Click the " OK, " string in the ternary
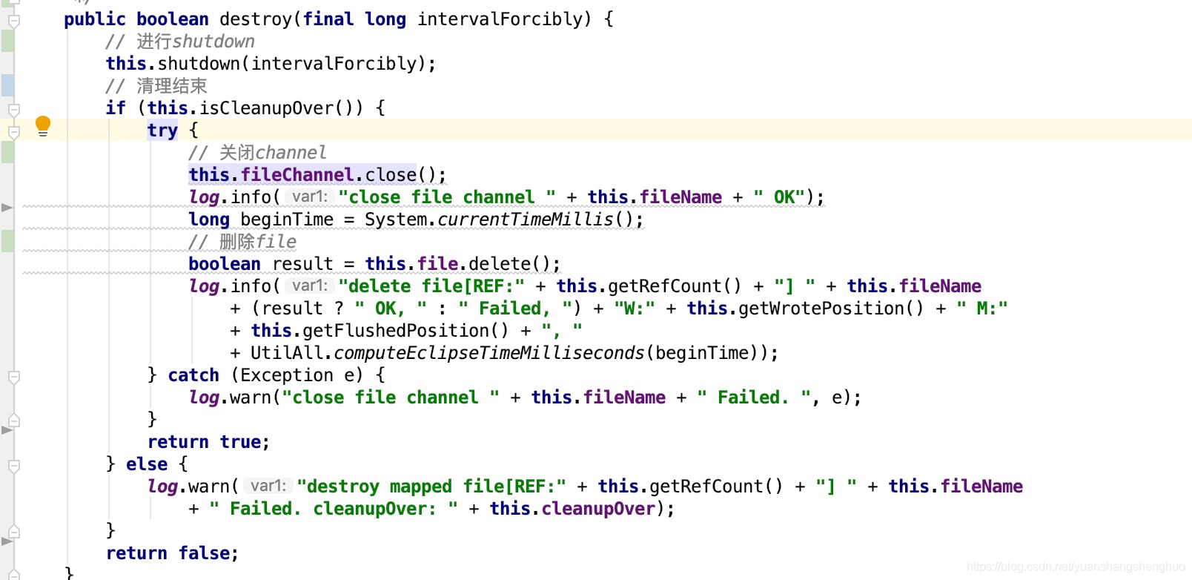Image resolution: width=1192 pixels, height=580 pixels. coord(391,309)
